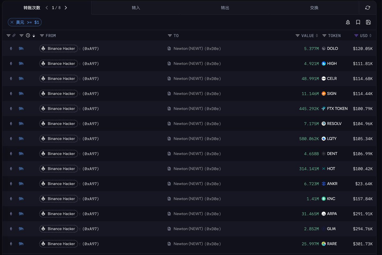Open the VALUE column filter

(x=298, y=36)
